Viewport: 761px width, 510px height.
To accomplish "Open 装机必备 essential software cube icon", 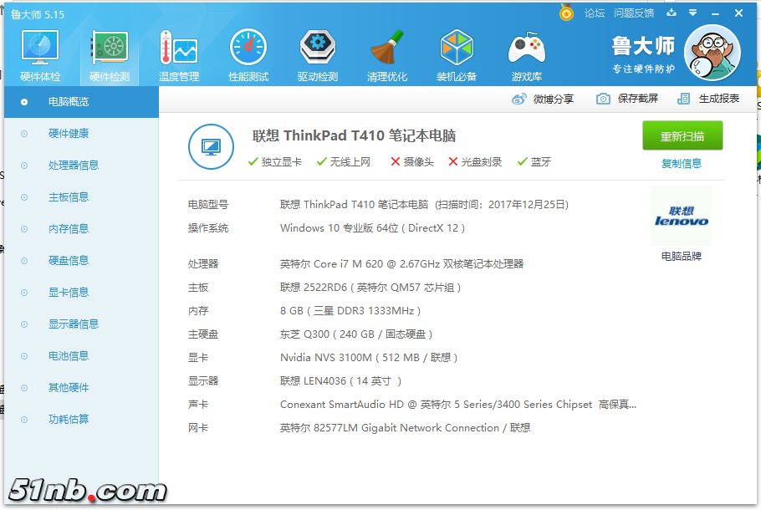I will point(457,55).
